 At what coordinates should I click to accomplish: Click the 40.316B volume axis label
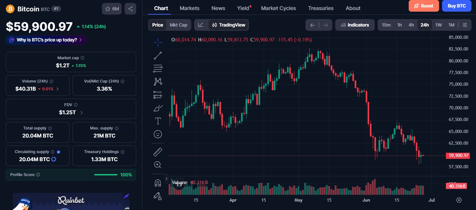click(x=456, y=186)
